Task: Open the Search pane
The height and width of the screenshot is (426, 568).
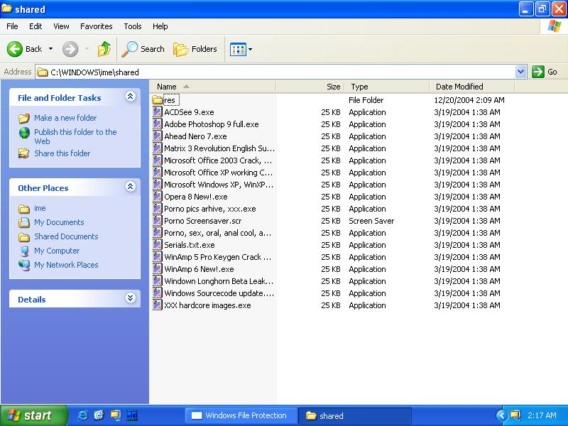Action: click(143, 49)
